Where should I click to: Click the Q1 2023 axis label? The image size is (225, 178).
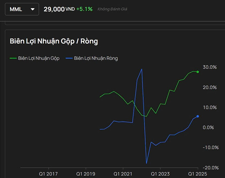pyautogui.click(x=160, y=174)
